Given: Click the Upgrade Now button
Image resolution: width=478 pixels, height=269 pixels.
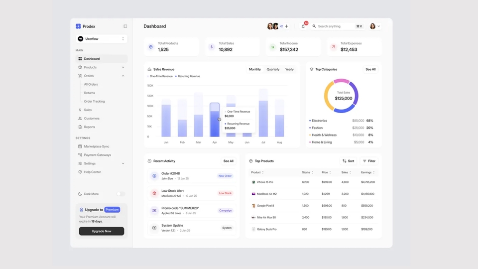Looking at the screenshot, I should [102, 231].
